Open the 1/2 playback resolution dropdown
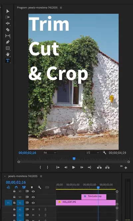 click(93, 153)
